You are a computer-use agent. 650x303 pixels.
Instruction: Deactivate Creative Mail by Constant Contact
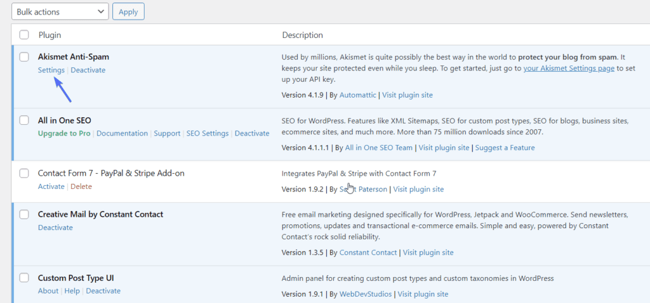pos(55,227)
